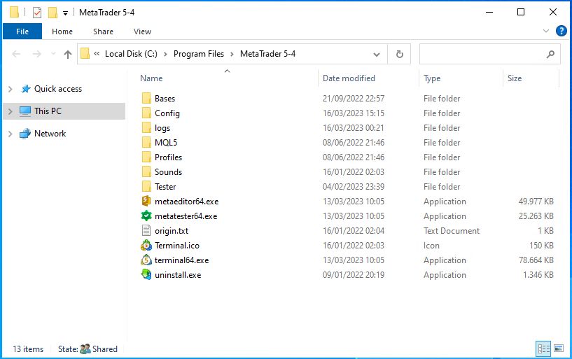Open the Help question mark icon

point(561,31)
